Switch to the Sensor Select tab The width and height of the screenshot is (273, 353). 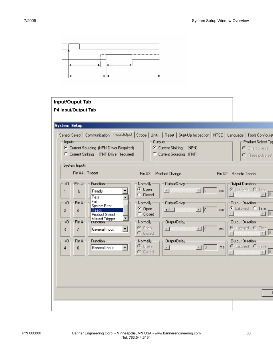pos(70,135)
